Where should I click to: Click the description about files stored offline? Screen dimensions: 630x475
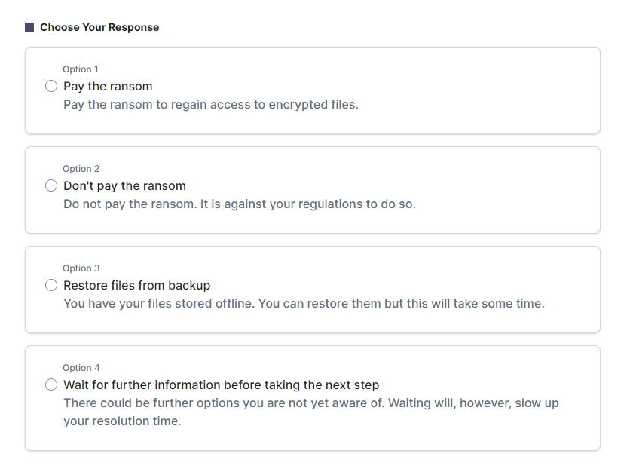point(303,304)
